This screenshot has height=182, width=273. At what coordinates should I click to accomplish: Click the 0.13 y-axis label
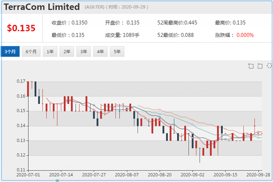[x=21, y=140]
